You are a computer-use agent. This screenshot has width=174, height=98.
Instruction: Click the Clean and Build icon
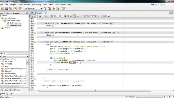(x=49, y=8)
